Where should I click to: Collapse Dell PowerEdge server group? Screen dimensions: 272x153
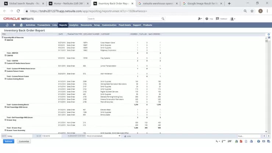pyautogui.click(x=6, y=107)
